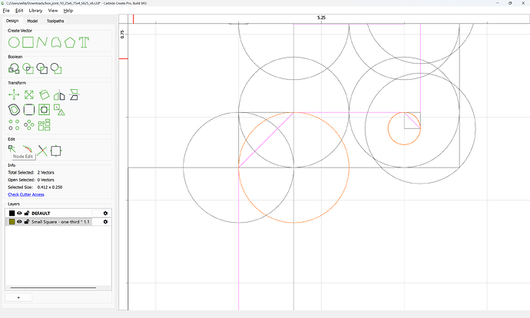Viewport: 530px width, 318px height.
Task: Open the Offset Vector tool
Action: pyautogui.click(x=14, y=110)
